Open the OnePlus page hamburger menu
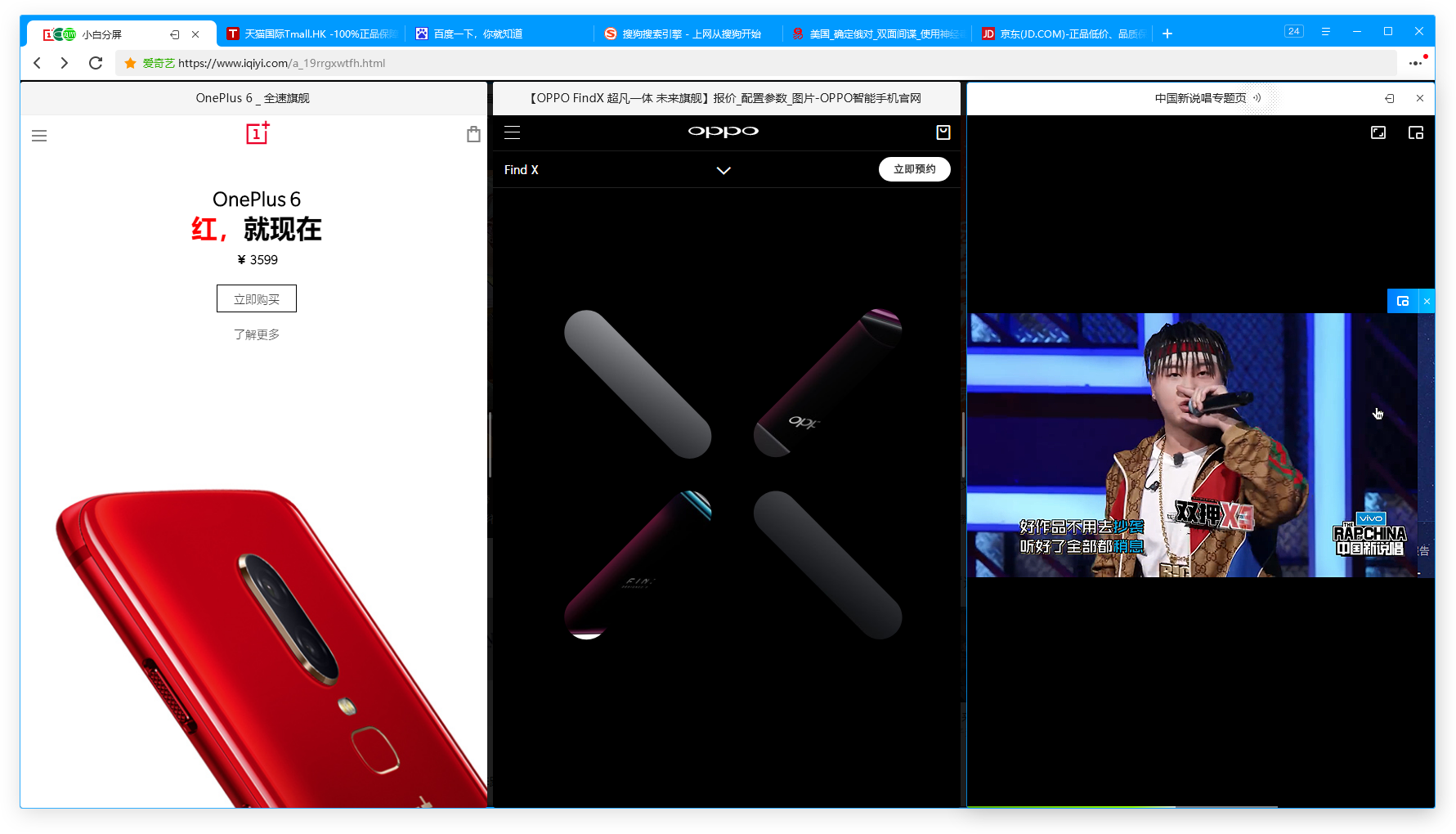The width and height of the screenshot is (1456, 834). [39, 136]
